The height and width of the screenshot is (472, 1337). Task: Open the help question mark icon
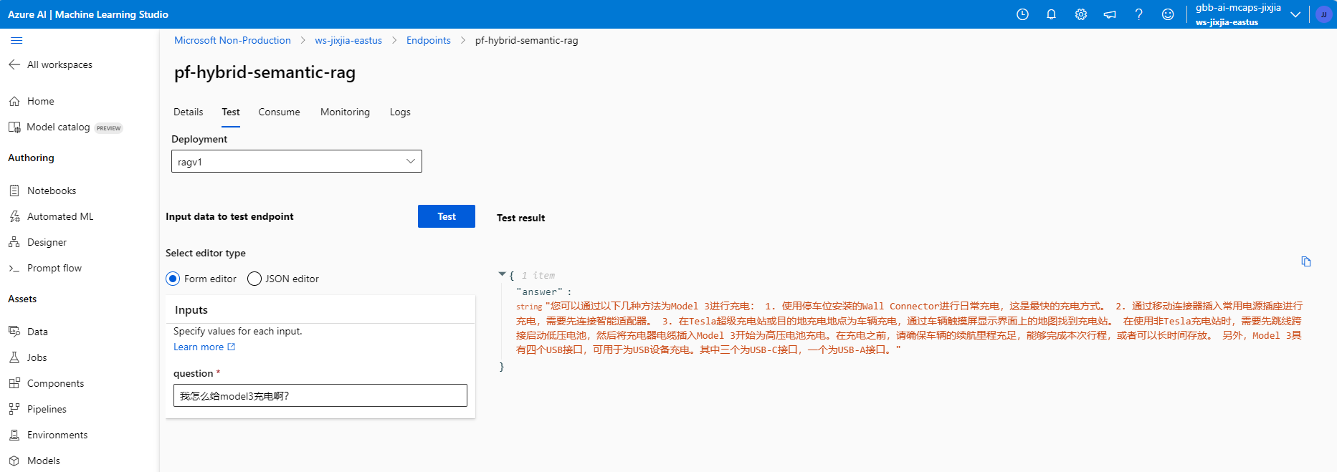pyautogui.click(x=1139, y=14)
